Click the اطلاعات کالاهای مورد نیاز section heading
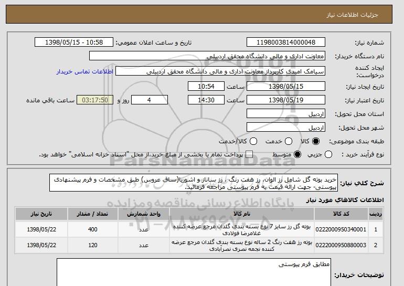404x286 pixels. 345,200
